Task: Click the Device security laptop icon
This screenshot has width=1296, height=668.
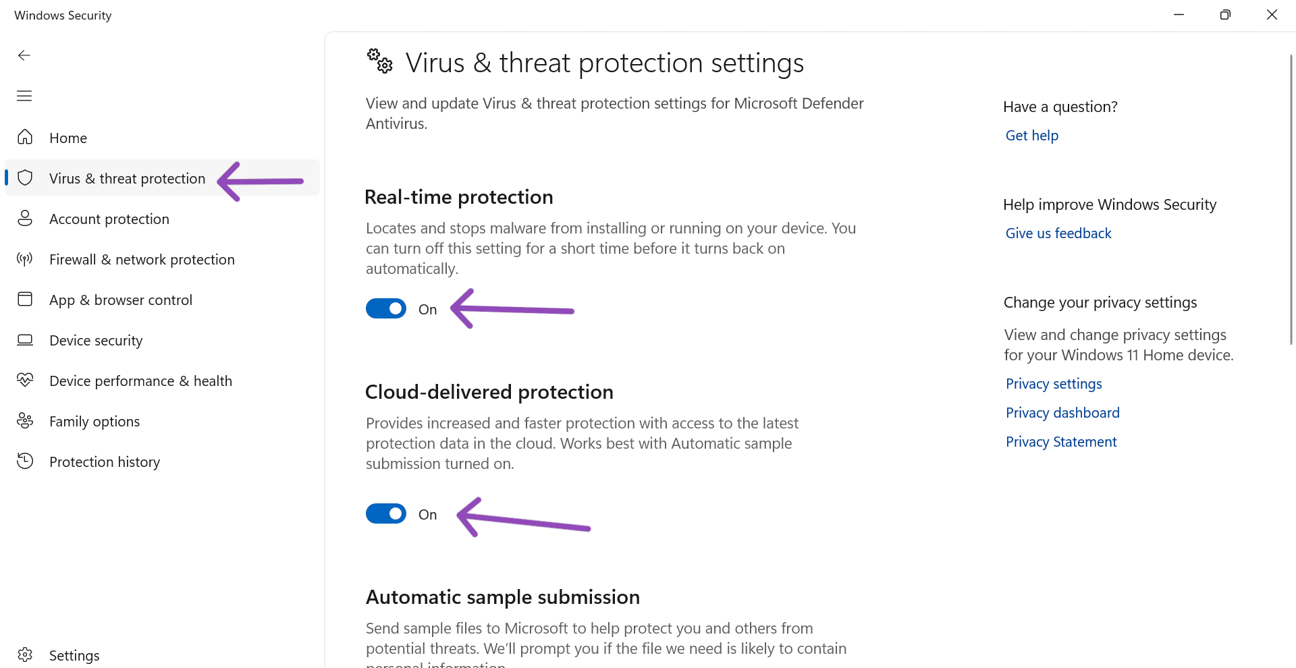Action: tap(25, 340)
